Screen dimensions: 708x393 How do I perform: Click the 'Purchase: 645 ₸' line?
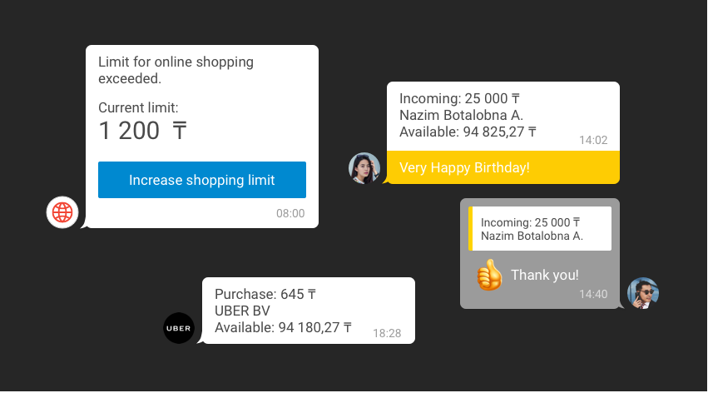265,294
